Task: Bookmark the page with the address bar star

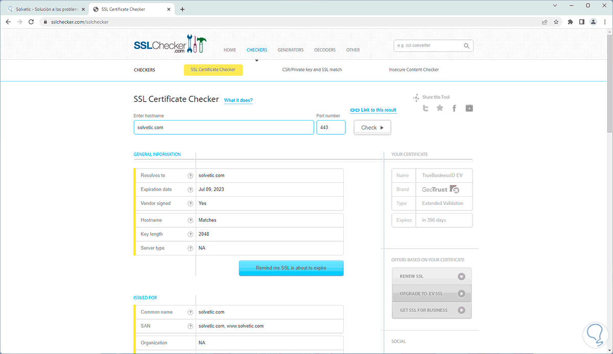Action: coord(556,22)
